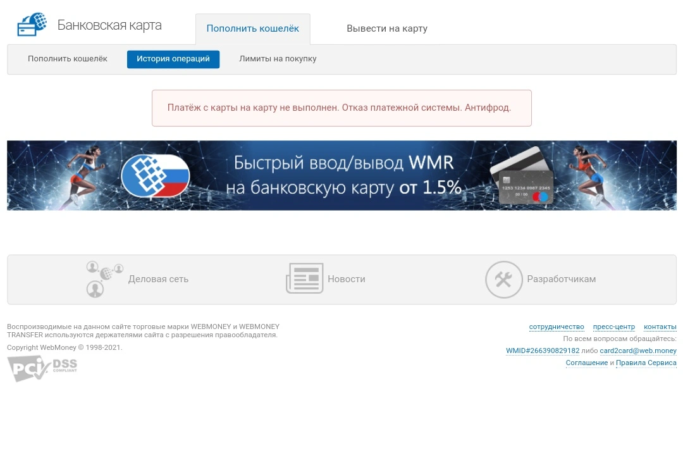This screenshot has height=460, width=683.
Task: Click the Новости newspaper icon
Action: (x=304, y=278)
